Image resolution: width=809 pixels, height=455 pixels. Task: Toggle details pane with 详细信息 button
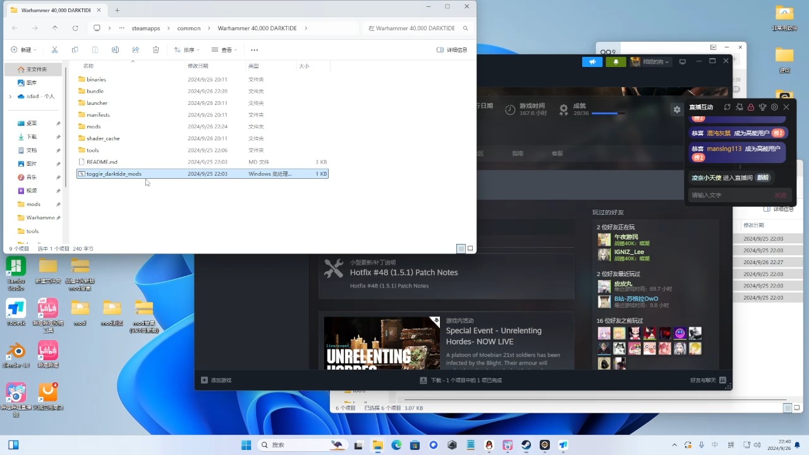point(453,50)
